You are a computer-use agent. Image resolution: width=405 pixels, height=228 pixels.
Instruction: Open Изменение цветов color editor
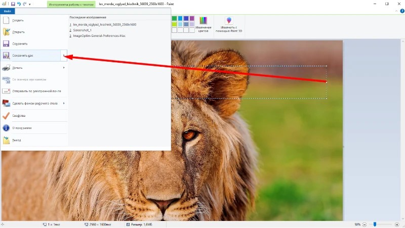coord(204,24)
